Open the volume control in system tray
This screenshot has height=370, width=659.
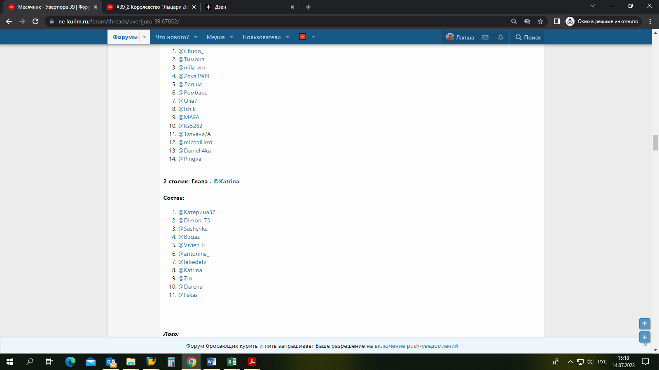tap(590, 362)
